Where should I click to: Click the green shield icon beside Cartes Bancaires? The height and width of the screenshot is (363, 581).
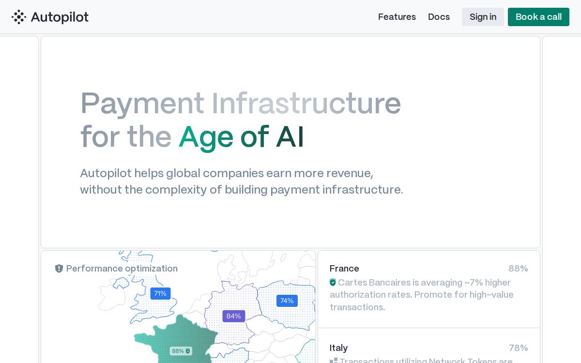click(x=333, y=282)
